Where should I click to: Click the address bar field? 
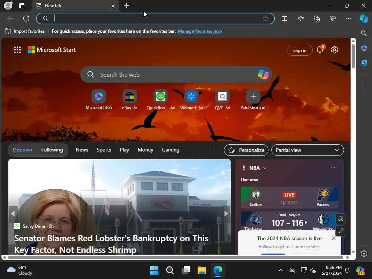[155, 19]
